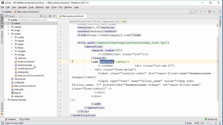Collapse the oc2.loc project root node
223x125 pixels.
5,20
